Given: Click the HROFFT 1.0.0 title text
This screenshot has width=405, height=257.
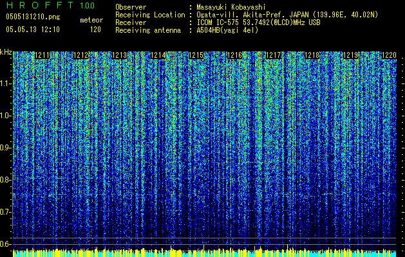Looking at the screenshot, I should tap(50, 5).
